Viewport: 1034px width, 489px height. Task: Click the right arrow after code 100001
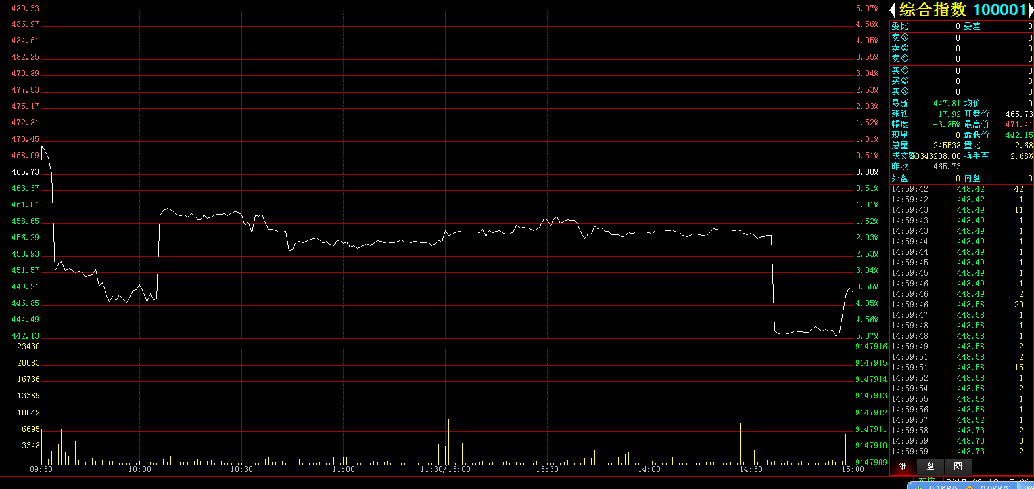point(1031,10)
